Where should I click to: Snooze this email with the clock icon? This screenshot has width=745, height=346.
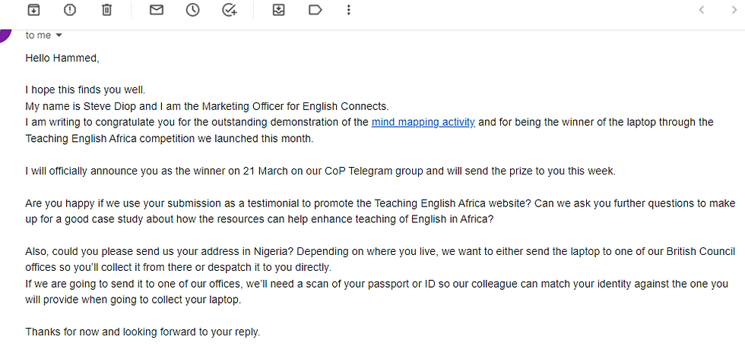coord(193,10)
